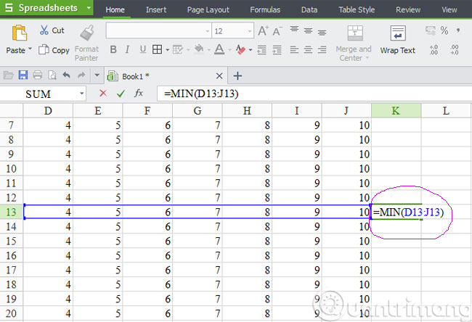Apply percent style format
472x322 pixels.
coord(444,30)
